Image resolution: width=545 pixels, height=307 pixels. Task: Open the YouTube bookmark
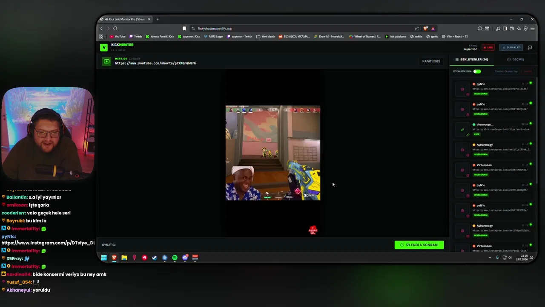118,37
